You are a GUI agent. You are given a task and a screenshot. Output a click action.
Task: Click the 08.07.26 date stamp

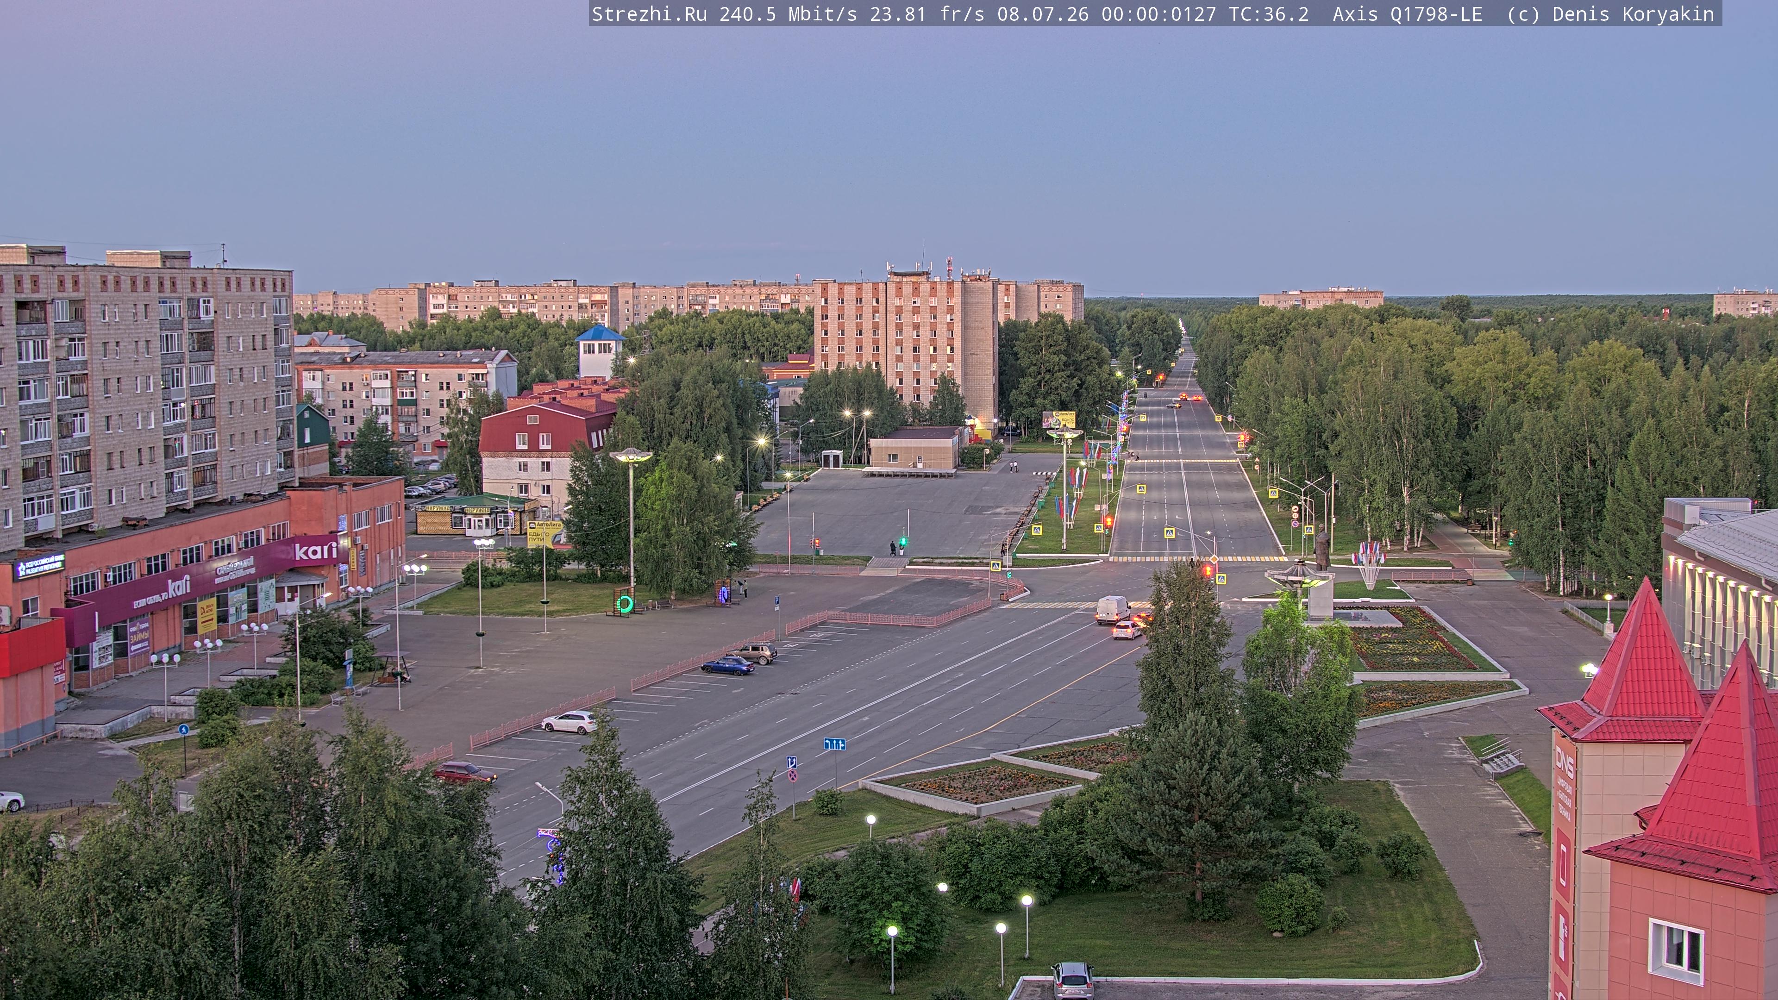coord(1043,14)
